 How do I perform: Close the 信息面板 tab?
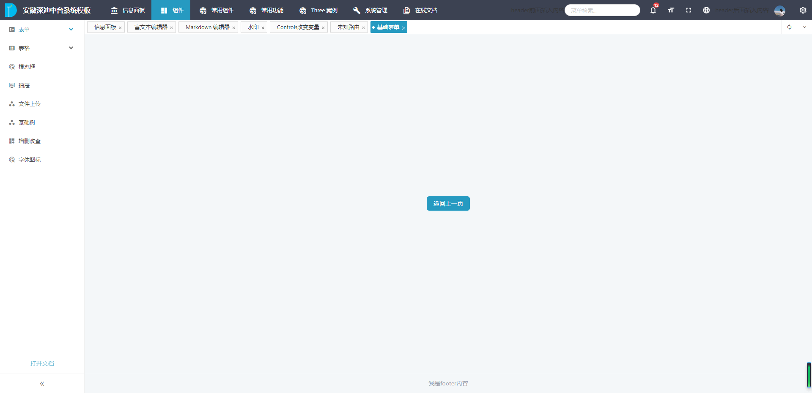tap(121, 28)
